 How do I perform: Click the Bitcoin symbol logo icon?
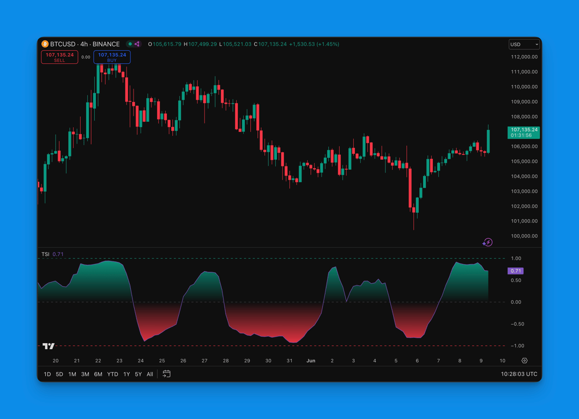pyautogui.click(x=45, y=44)
